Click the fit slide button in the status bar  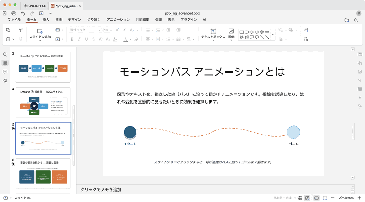click(x=317, y=198)
